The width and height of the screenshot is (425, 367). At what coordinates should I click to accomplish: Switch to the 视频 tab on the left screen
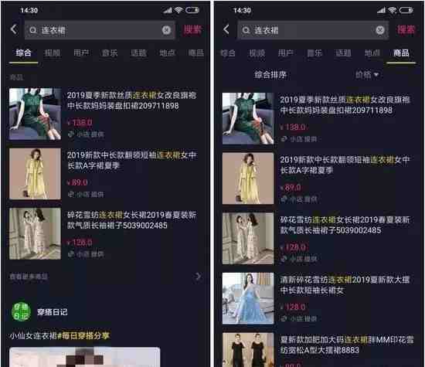point(52,53)
